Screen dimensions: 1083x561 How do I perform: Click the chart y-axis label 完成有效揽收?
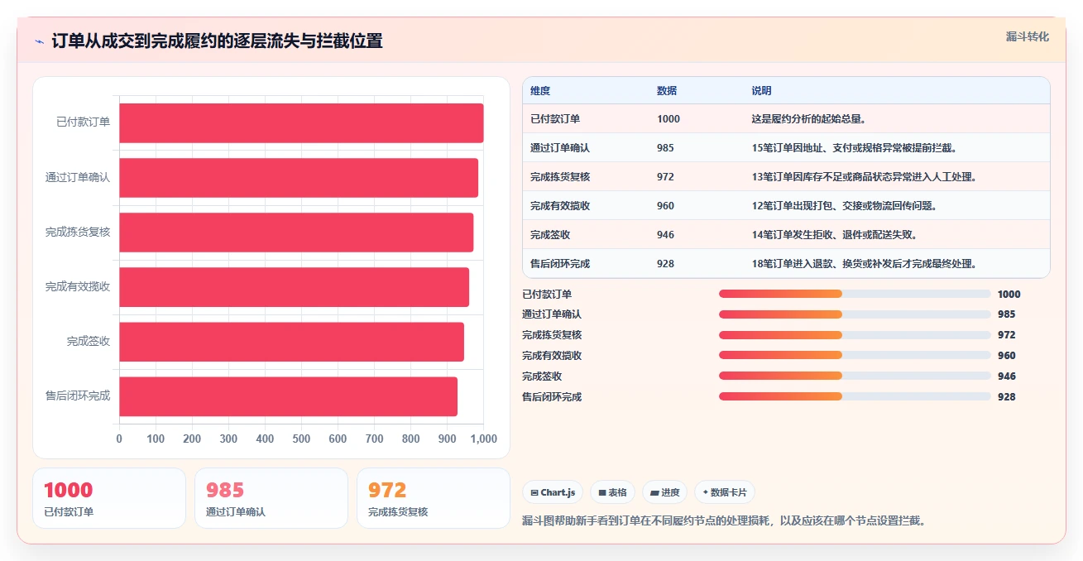pos(78,286)
